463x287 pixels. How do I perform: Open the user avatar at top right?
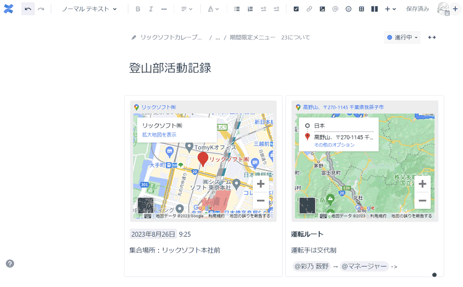point(443,9)
